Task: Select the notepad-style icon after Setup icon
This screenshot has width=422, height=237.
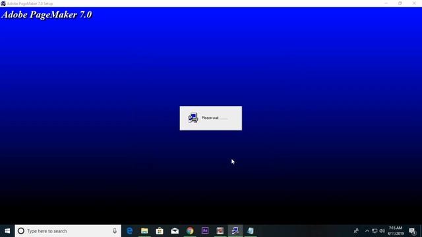Action: [251, 231]
